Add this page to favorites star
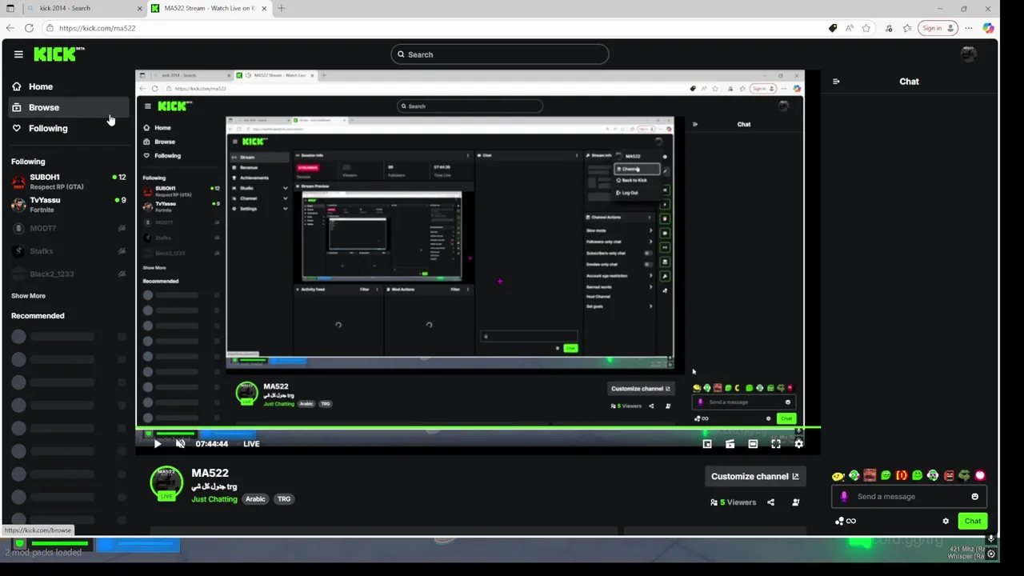 coord(866,28)
